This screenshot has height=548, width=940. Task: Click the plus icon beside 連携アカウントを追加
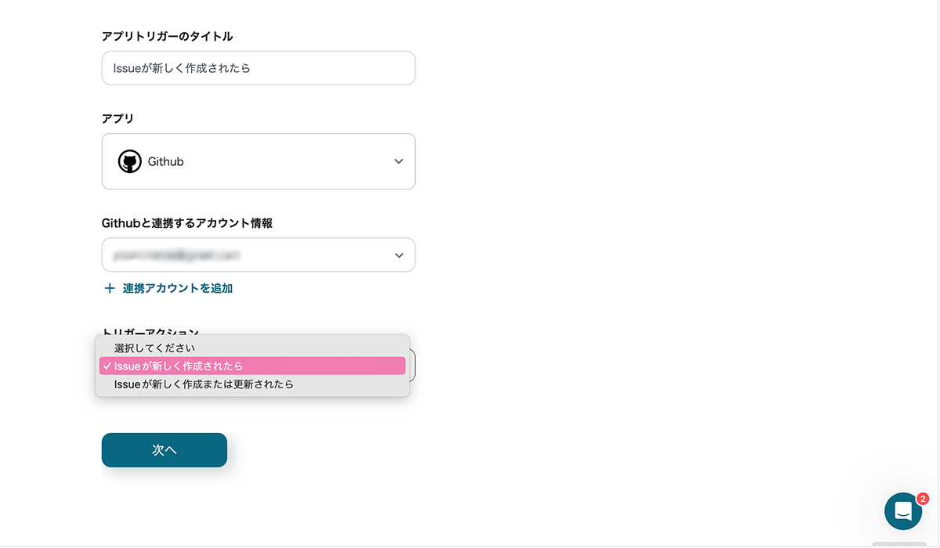pos(110,288)
